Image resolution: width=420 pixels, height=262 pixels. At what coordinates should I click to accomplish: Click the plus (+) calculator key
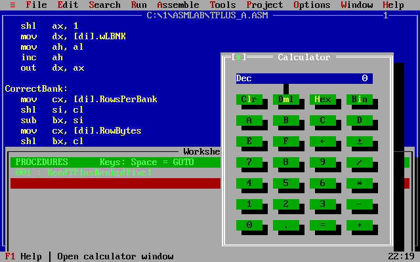point(359,225)
